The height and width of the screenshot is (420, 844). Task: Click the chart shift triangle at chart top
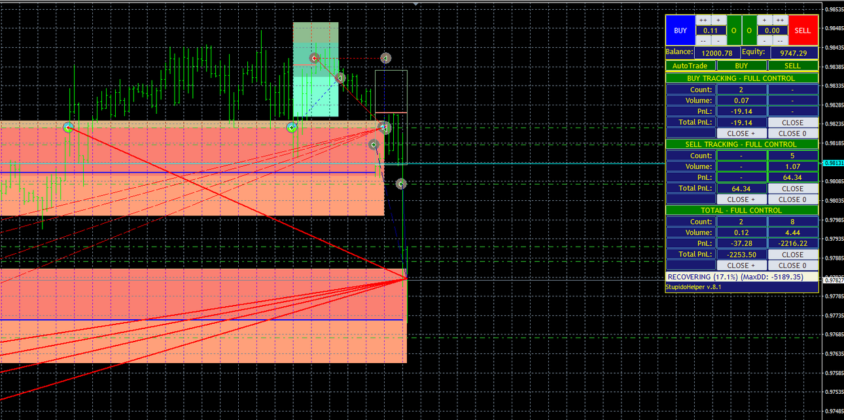pyautogui.click(x=416, y=3)
